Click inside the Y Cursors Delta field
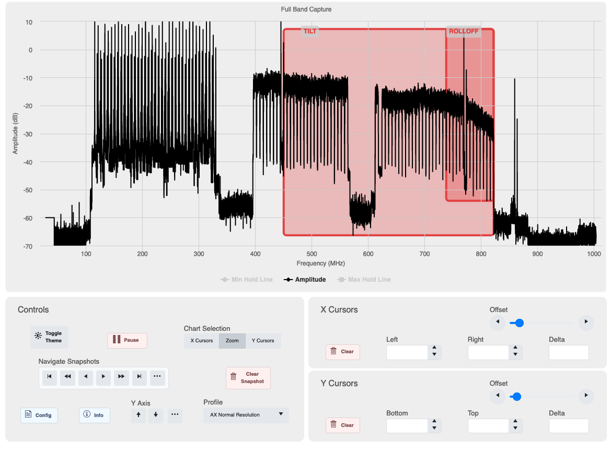The height and width of the screenshot is (451, 611). (x=569, y=425)
